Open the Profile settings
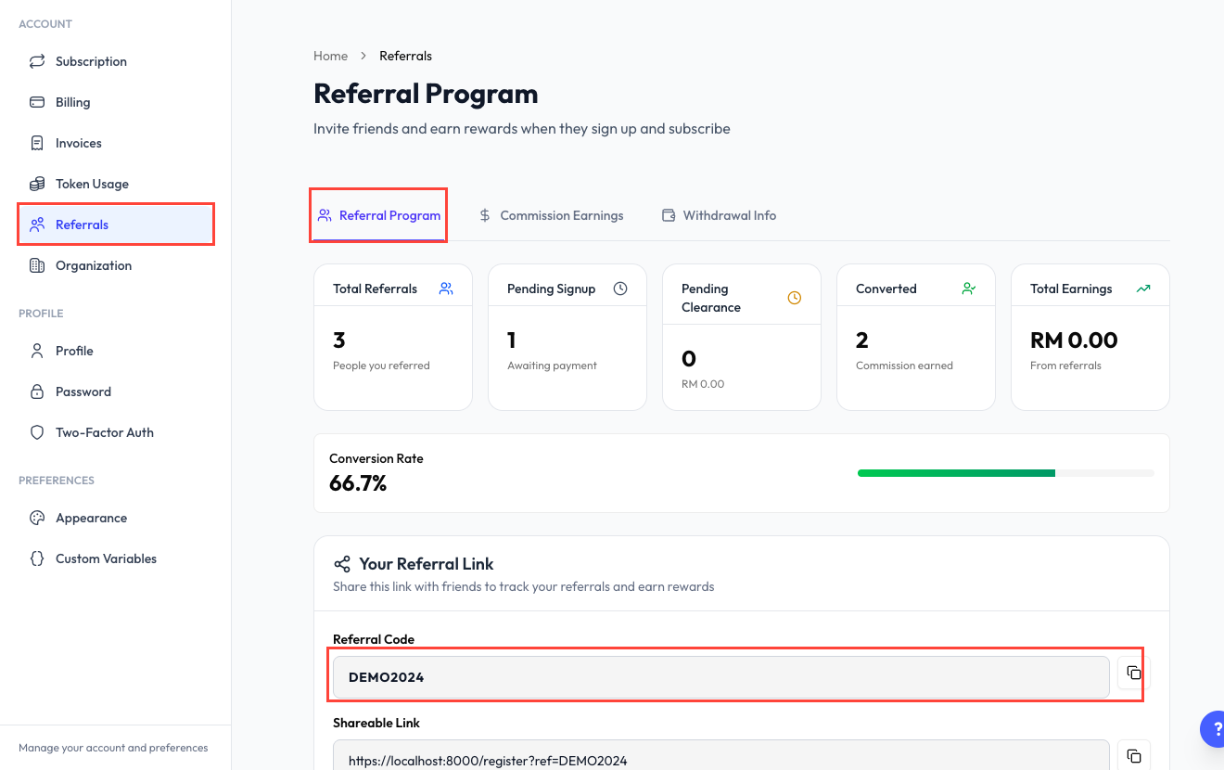1224x770 pixels. coord(116,351)
